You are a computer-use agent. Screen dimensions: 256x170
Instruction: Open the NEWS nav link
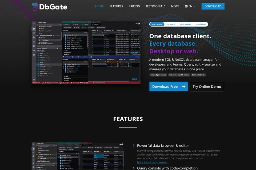(175, 6)
